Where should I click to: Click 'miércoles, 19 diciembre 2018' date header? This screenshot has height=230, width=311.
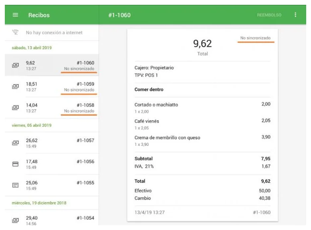[39, 203]
